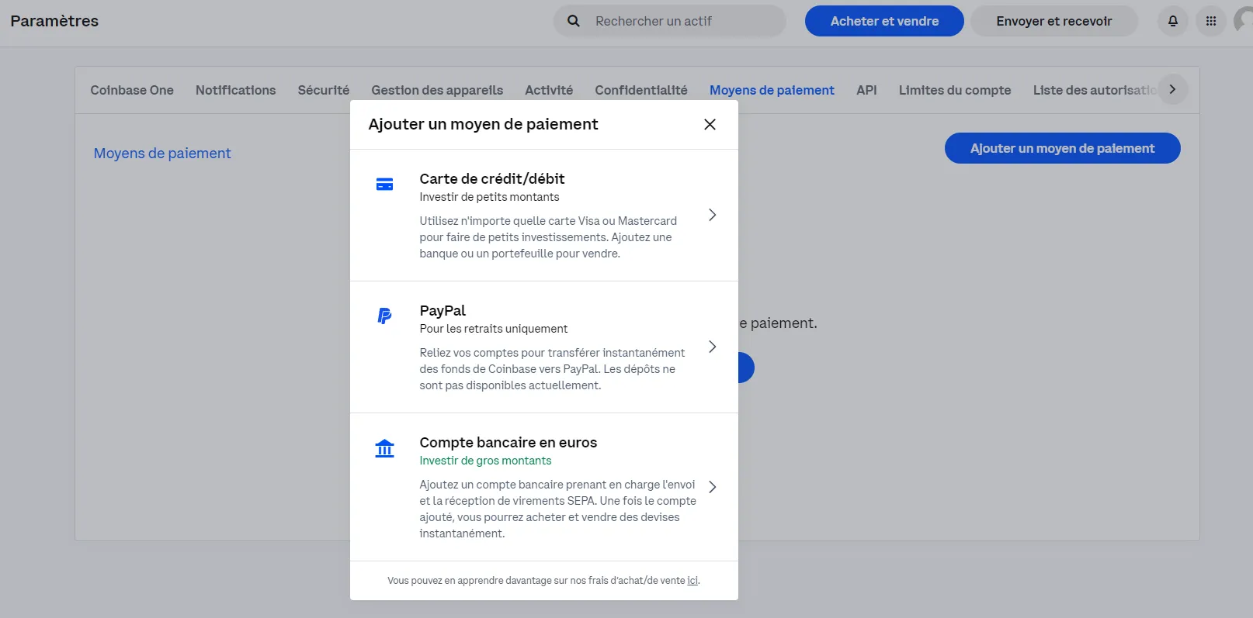The height and width of the screenshot is (618, 1253).
Task: Focus the Rechercher un actif search field
Action: click(x=670, y=21)
